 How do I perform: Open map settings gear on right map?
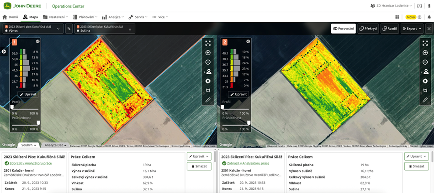point(425,81)
